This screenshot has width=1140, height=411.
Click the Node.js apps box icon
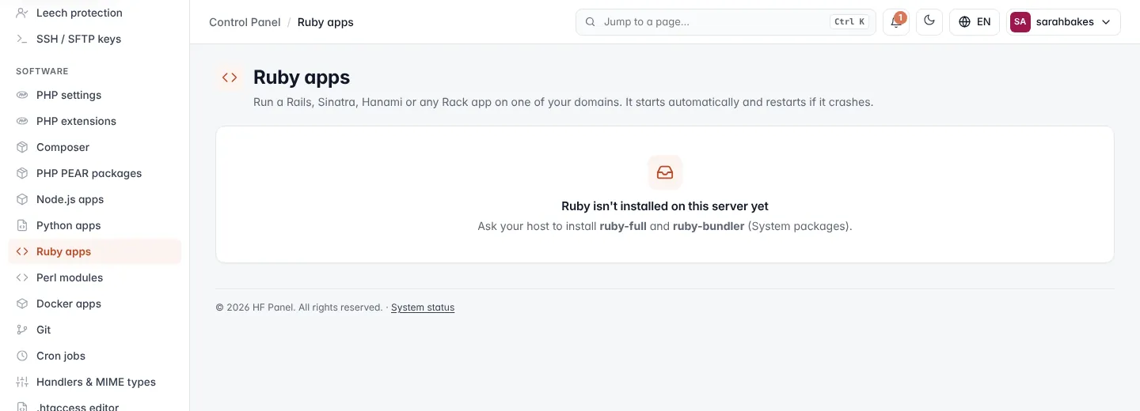(x=22, y=199)
